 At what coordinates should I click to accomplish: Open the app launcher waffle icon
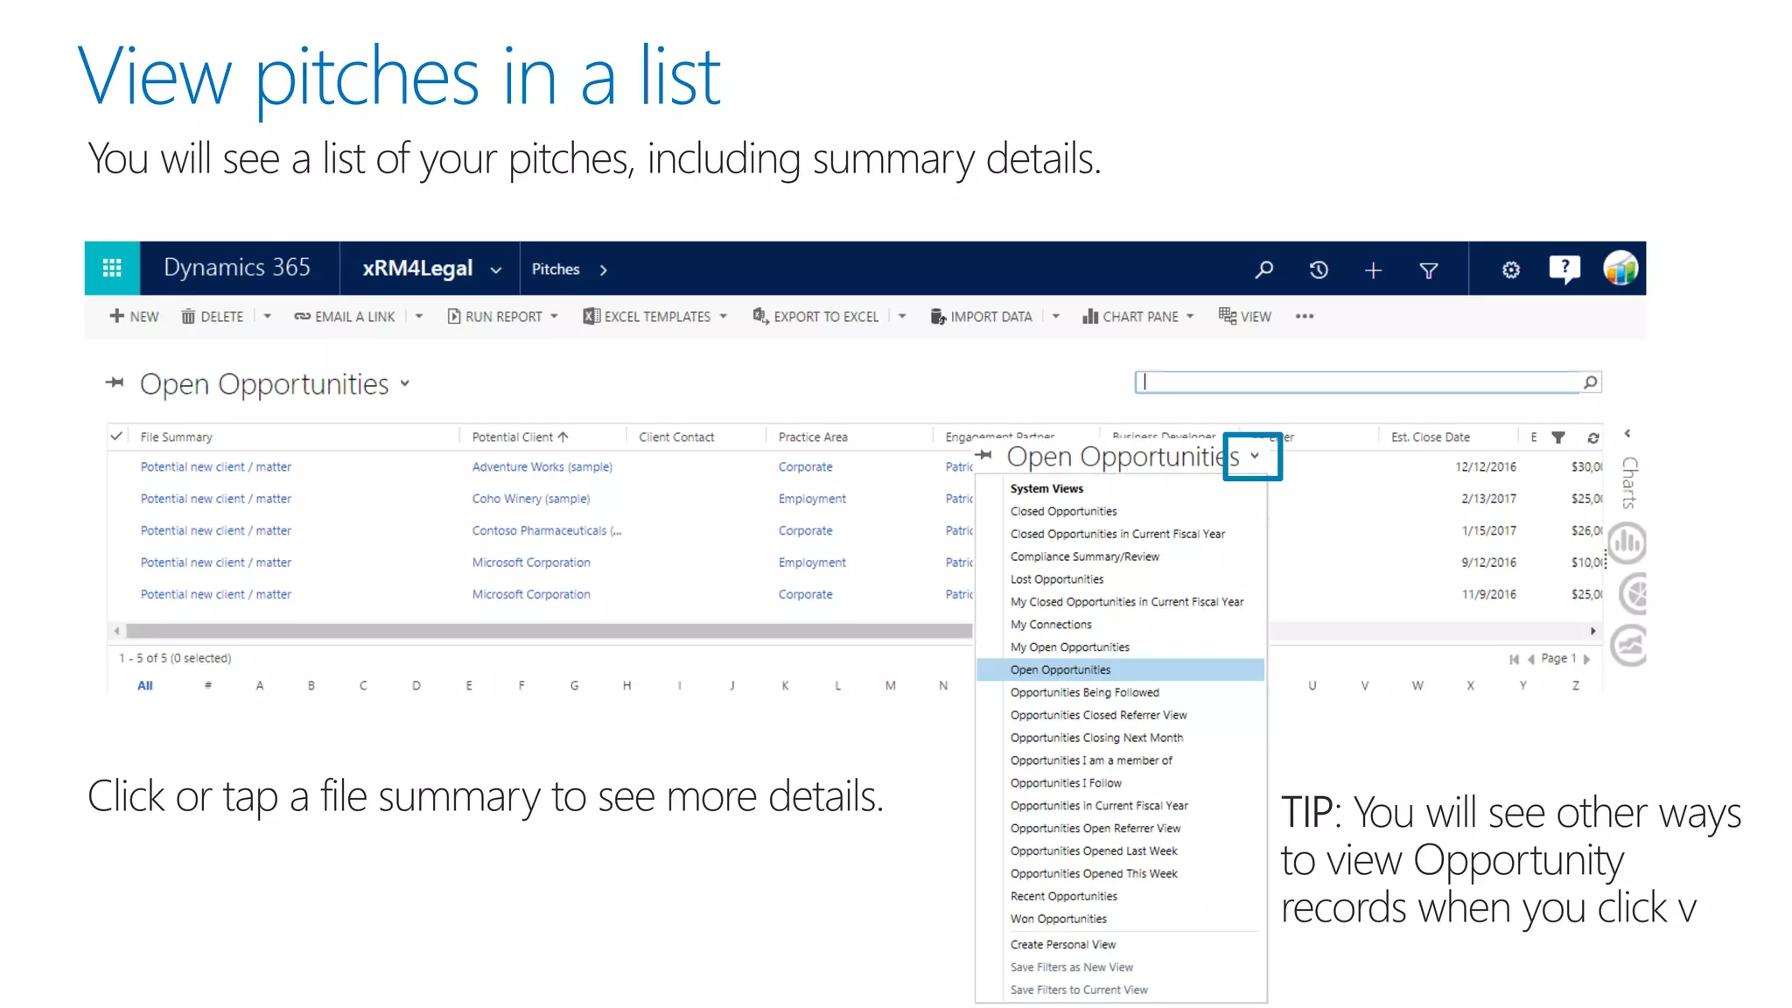click(x=112, y=268)
